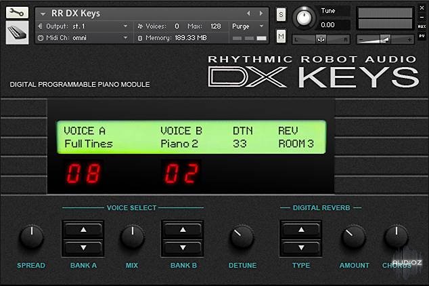The image size is (429, 286).
Task: Click the red LED number 02
Action: tap(181, 173)
